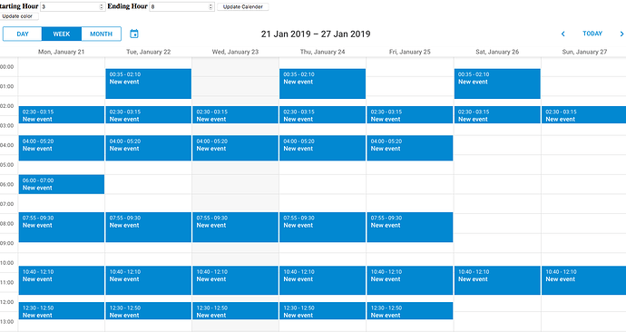Select the Sat, January 26 column header
This screenshot has height=332, width=626.
(x=497, y=52)
